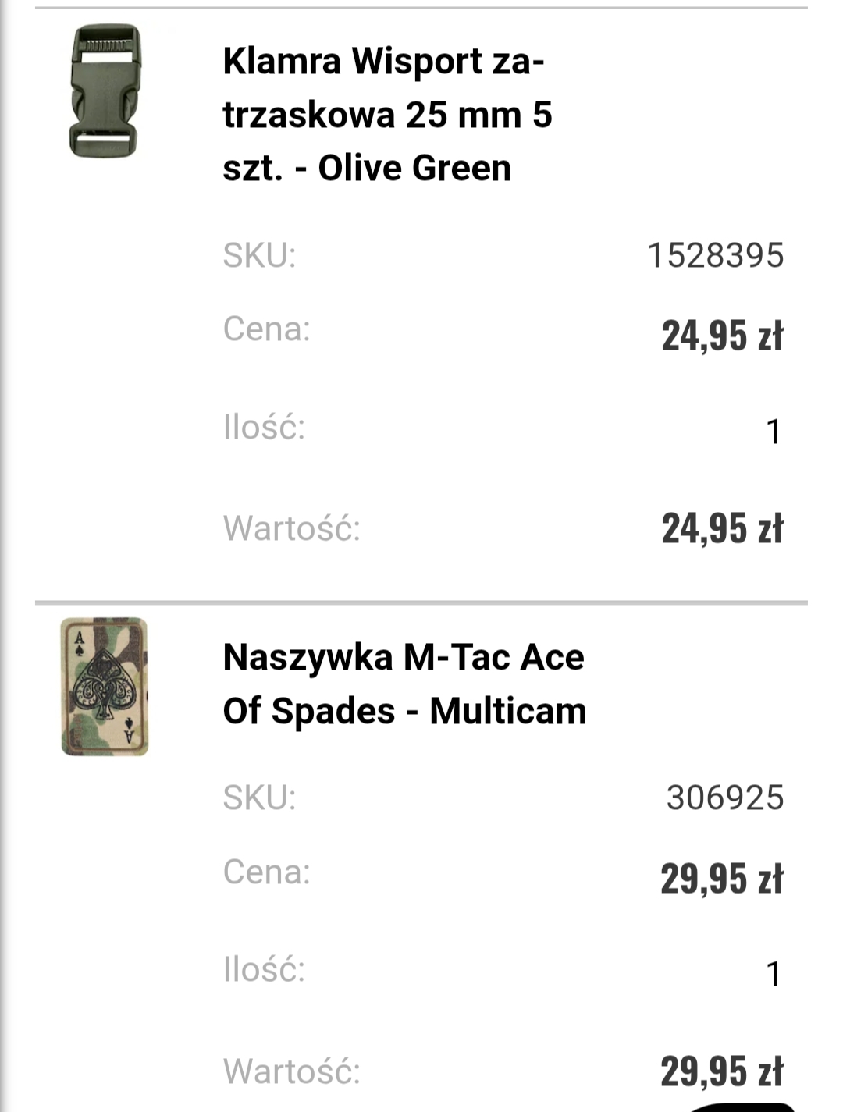The height and width of the screenshot is (1112, 843).
Task: Tap the Cena label of the buckle item
Action: (266, 329)
